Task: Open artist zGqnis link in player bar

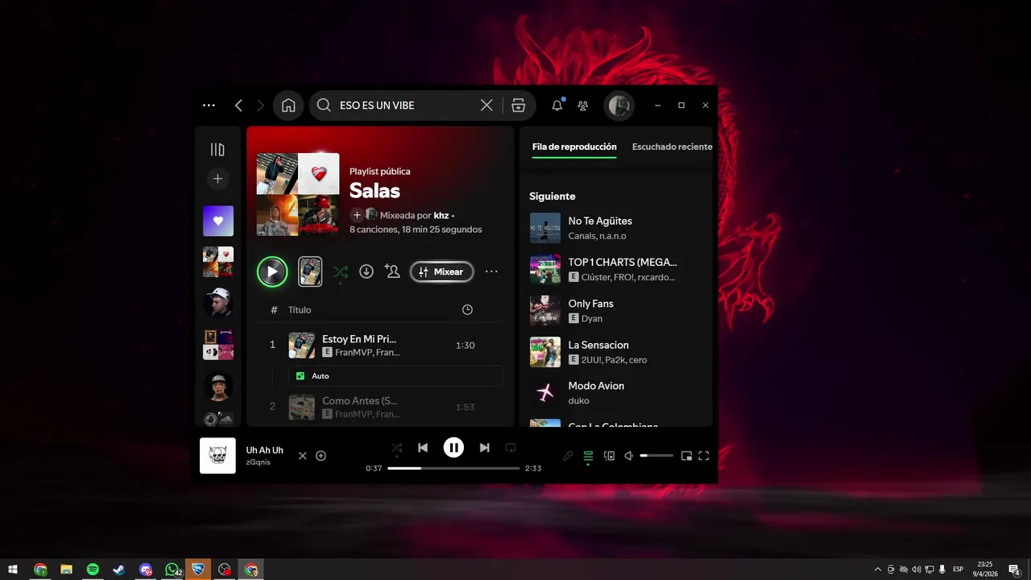Action: coord(259,462)
